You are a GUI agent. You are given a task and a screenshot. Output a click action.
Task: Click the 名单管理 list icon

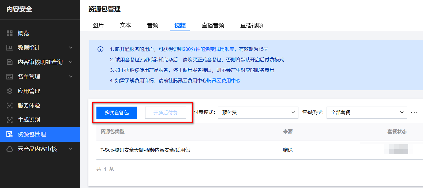(x=10, y=77)
